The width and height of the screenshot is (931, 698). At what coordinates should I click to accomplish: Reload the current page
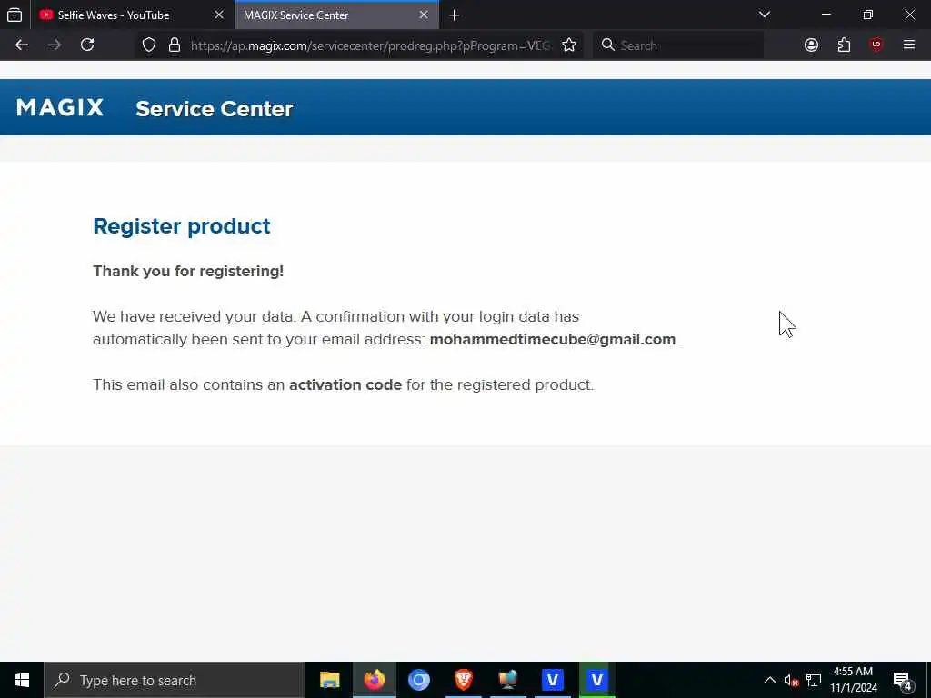click(x=87, y=45)
